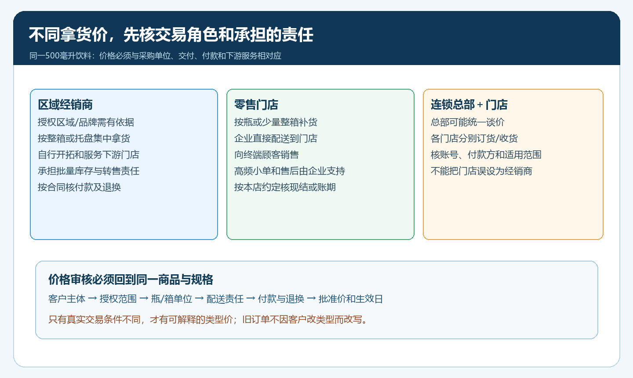Click 高频小单和售后由企业支持
633x378 pixels.
point(290,171)
